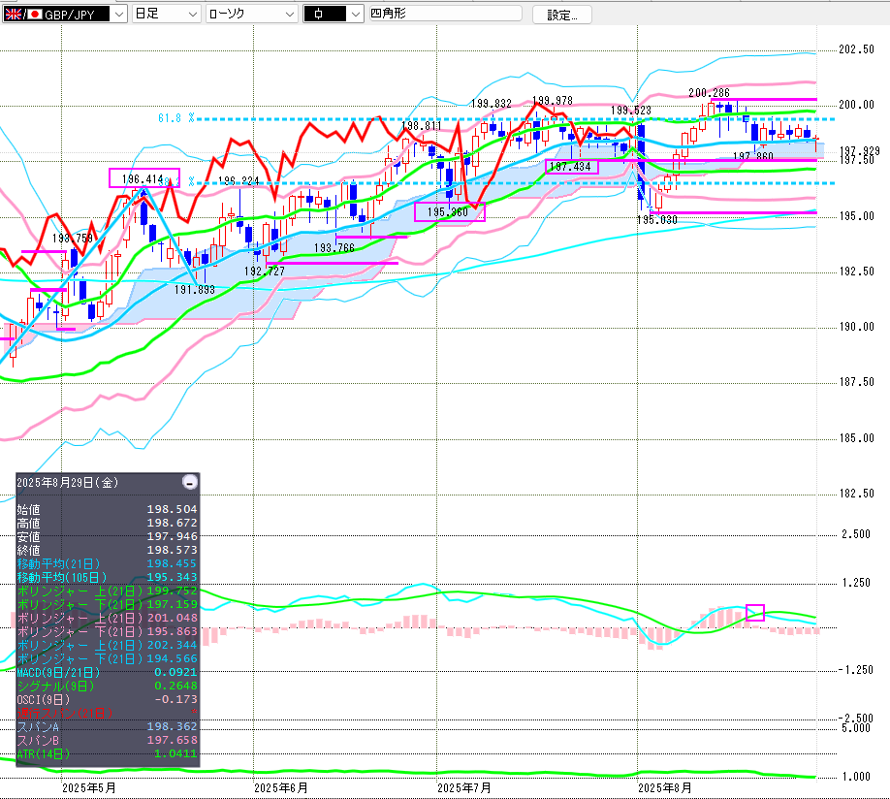Screen dimensions: 890x799
Task: Click the OSCI(9日) row
Action: click(x=108, y=700)
